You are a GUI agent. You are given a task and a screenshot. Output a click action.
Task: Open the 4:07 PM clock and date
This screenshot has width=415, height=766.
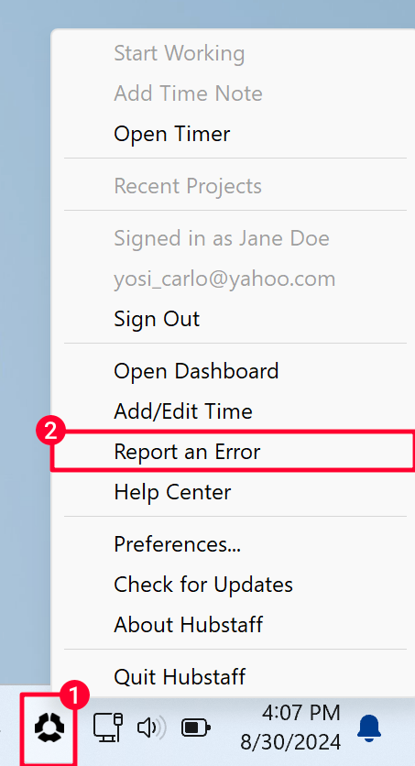(x=290, y=728)
